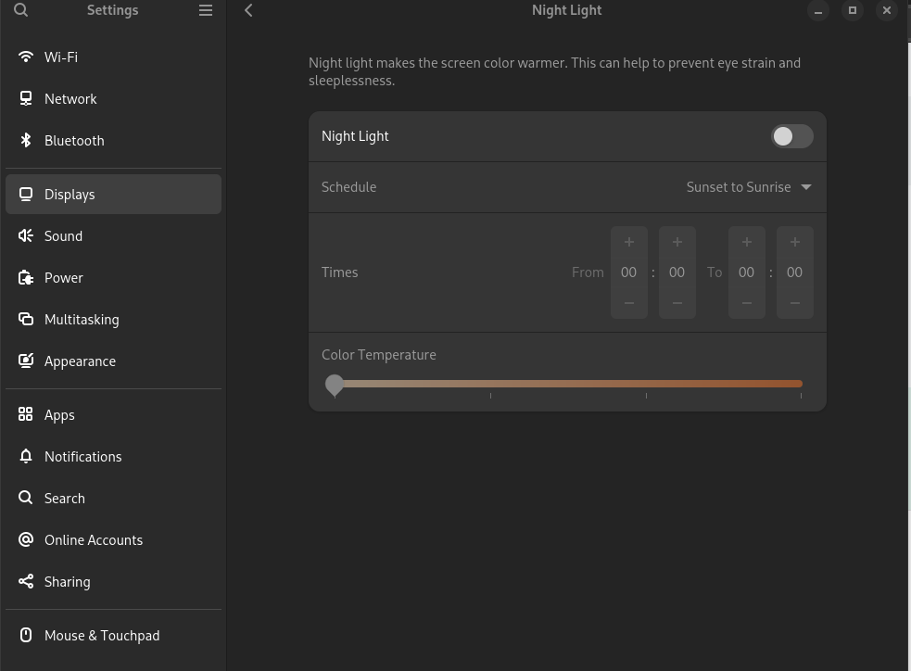Click the Search magnifier icon in sidebar list
This screenshot has width=911, height=671.
(x=26, y=498)
